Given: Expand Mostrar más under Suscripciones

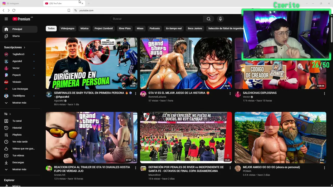Looking at the screenshot, I should 20,103.
